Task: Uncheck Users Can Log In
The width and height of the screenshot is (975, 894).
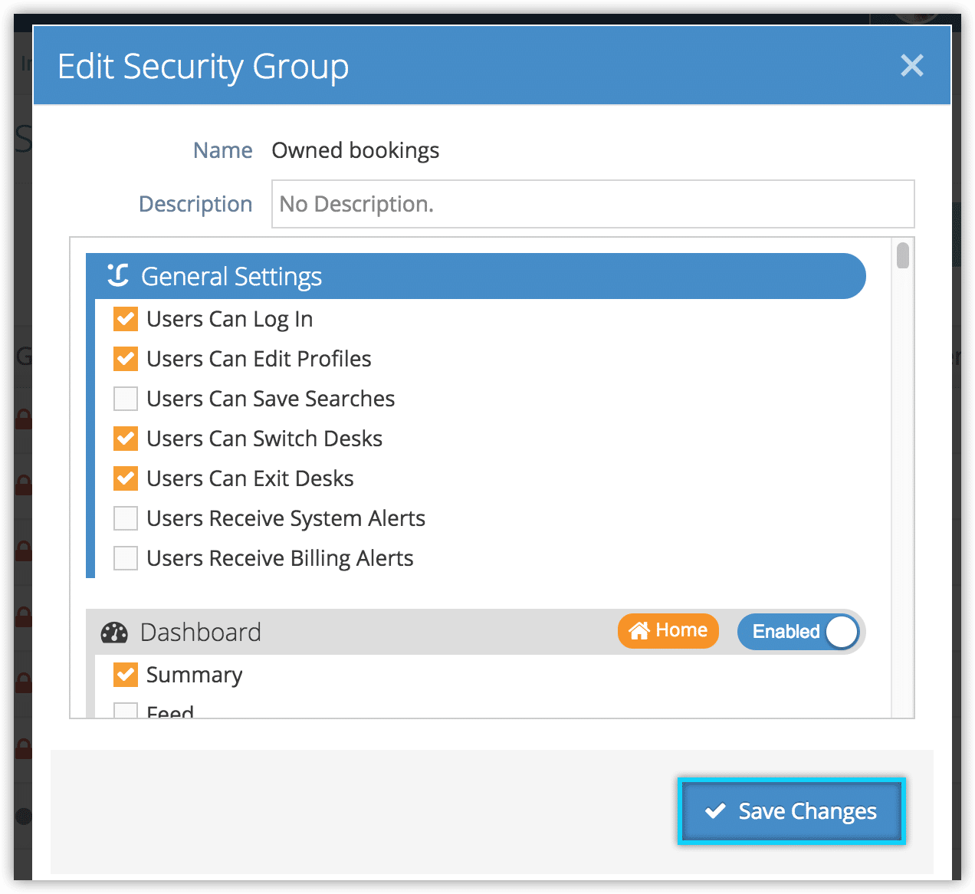Action: [x=126, y=319]
